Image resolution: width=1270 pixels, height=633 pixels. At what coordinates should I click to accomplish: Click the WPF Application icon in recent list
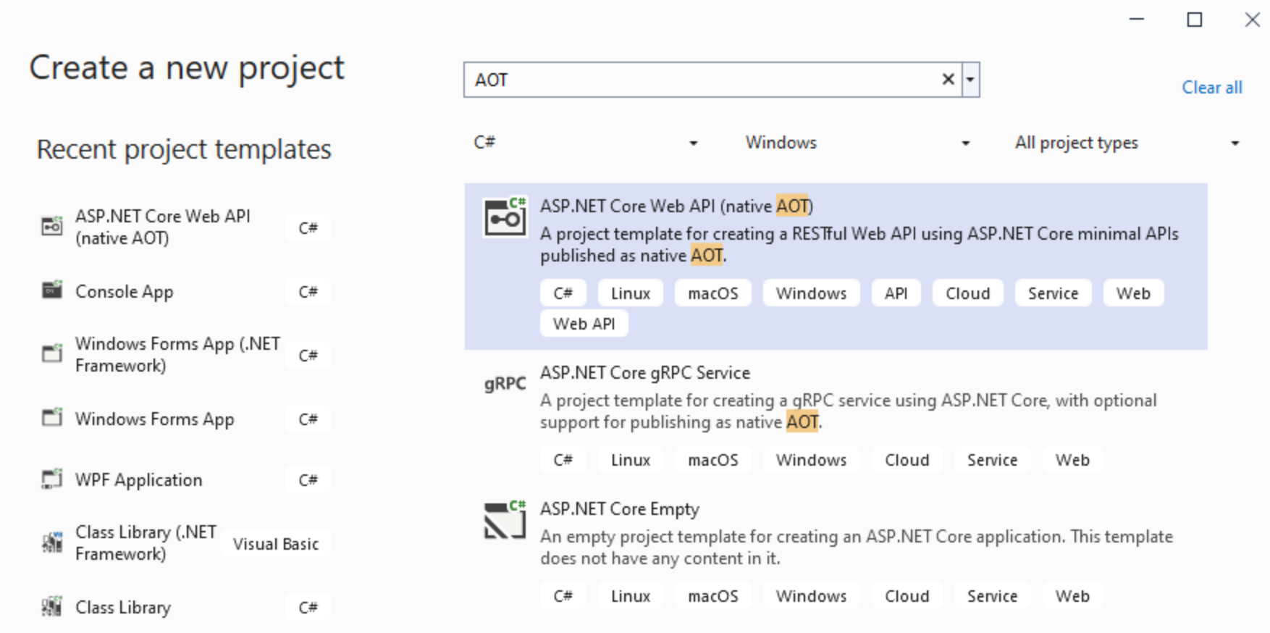pyautogui.click(x=51, y=479)
